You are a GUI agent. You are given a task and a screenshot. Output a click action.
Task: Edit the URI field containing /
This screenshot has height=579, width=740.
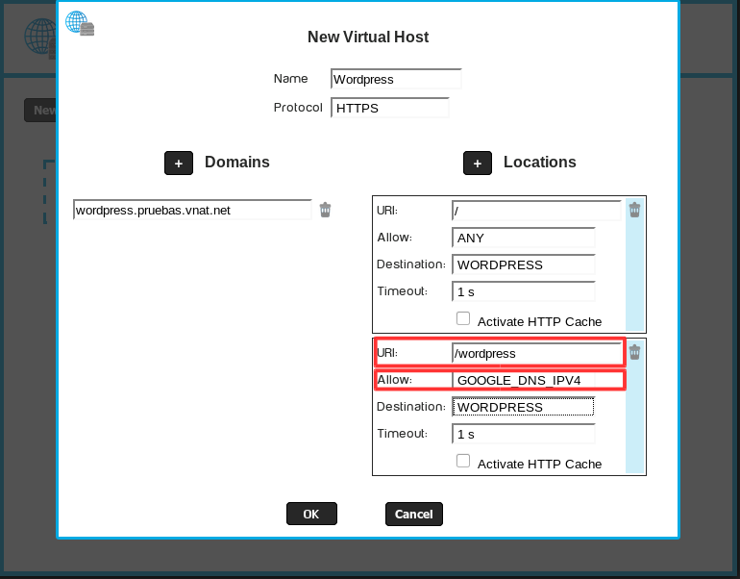[x=536, y=211]
